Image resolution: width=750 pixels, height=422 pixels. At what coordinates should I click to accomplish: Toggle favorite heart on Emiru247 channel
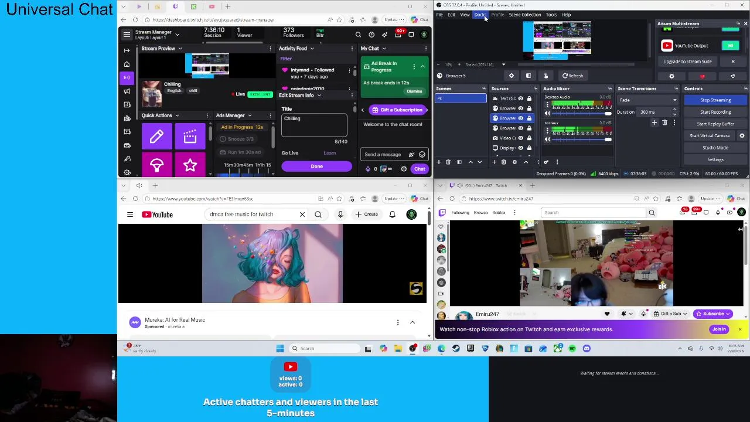[x=607, y=314]
